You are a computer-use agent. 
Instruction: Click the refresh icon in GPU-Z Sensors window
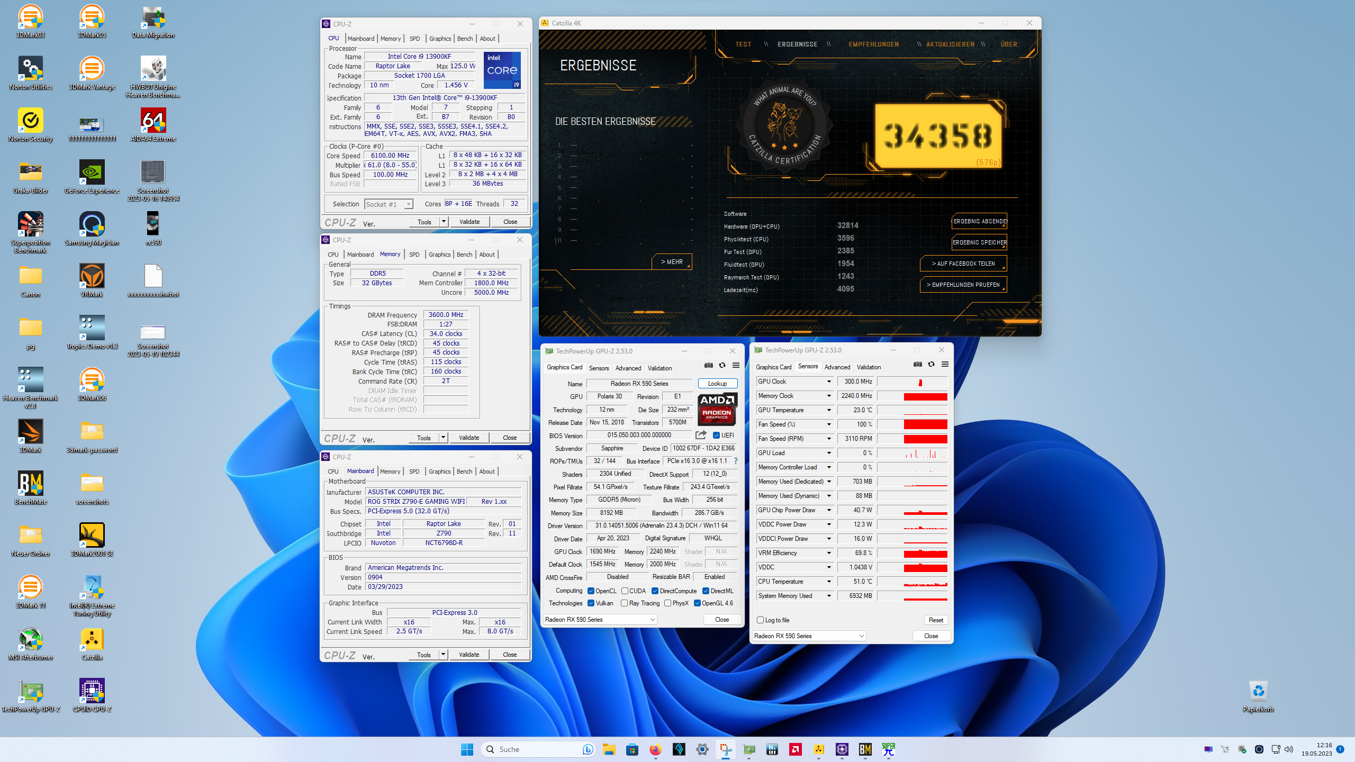(x=931, y=364)
